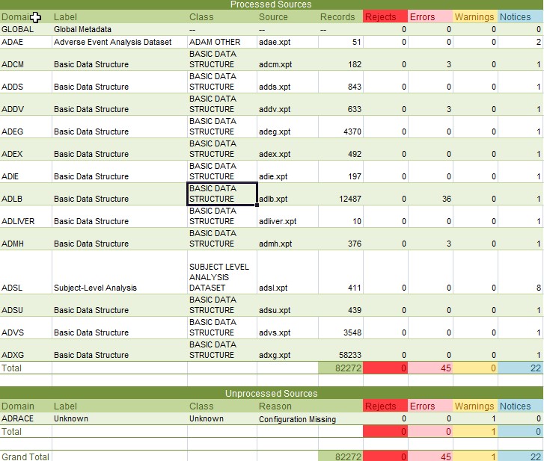This screenshot has height=461, width=544.
Task: Select the adsl.xpt source cell
Action: coord(287,288)
